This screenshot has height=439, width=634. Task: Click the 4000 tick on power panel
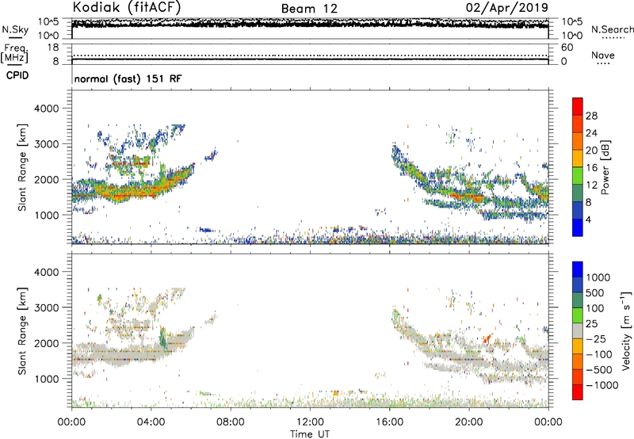tap(46, 109)
